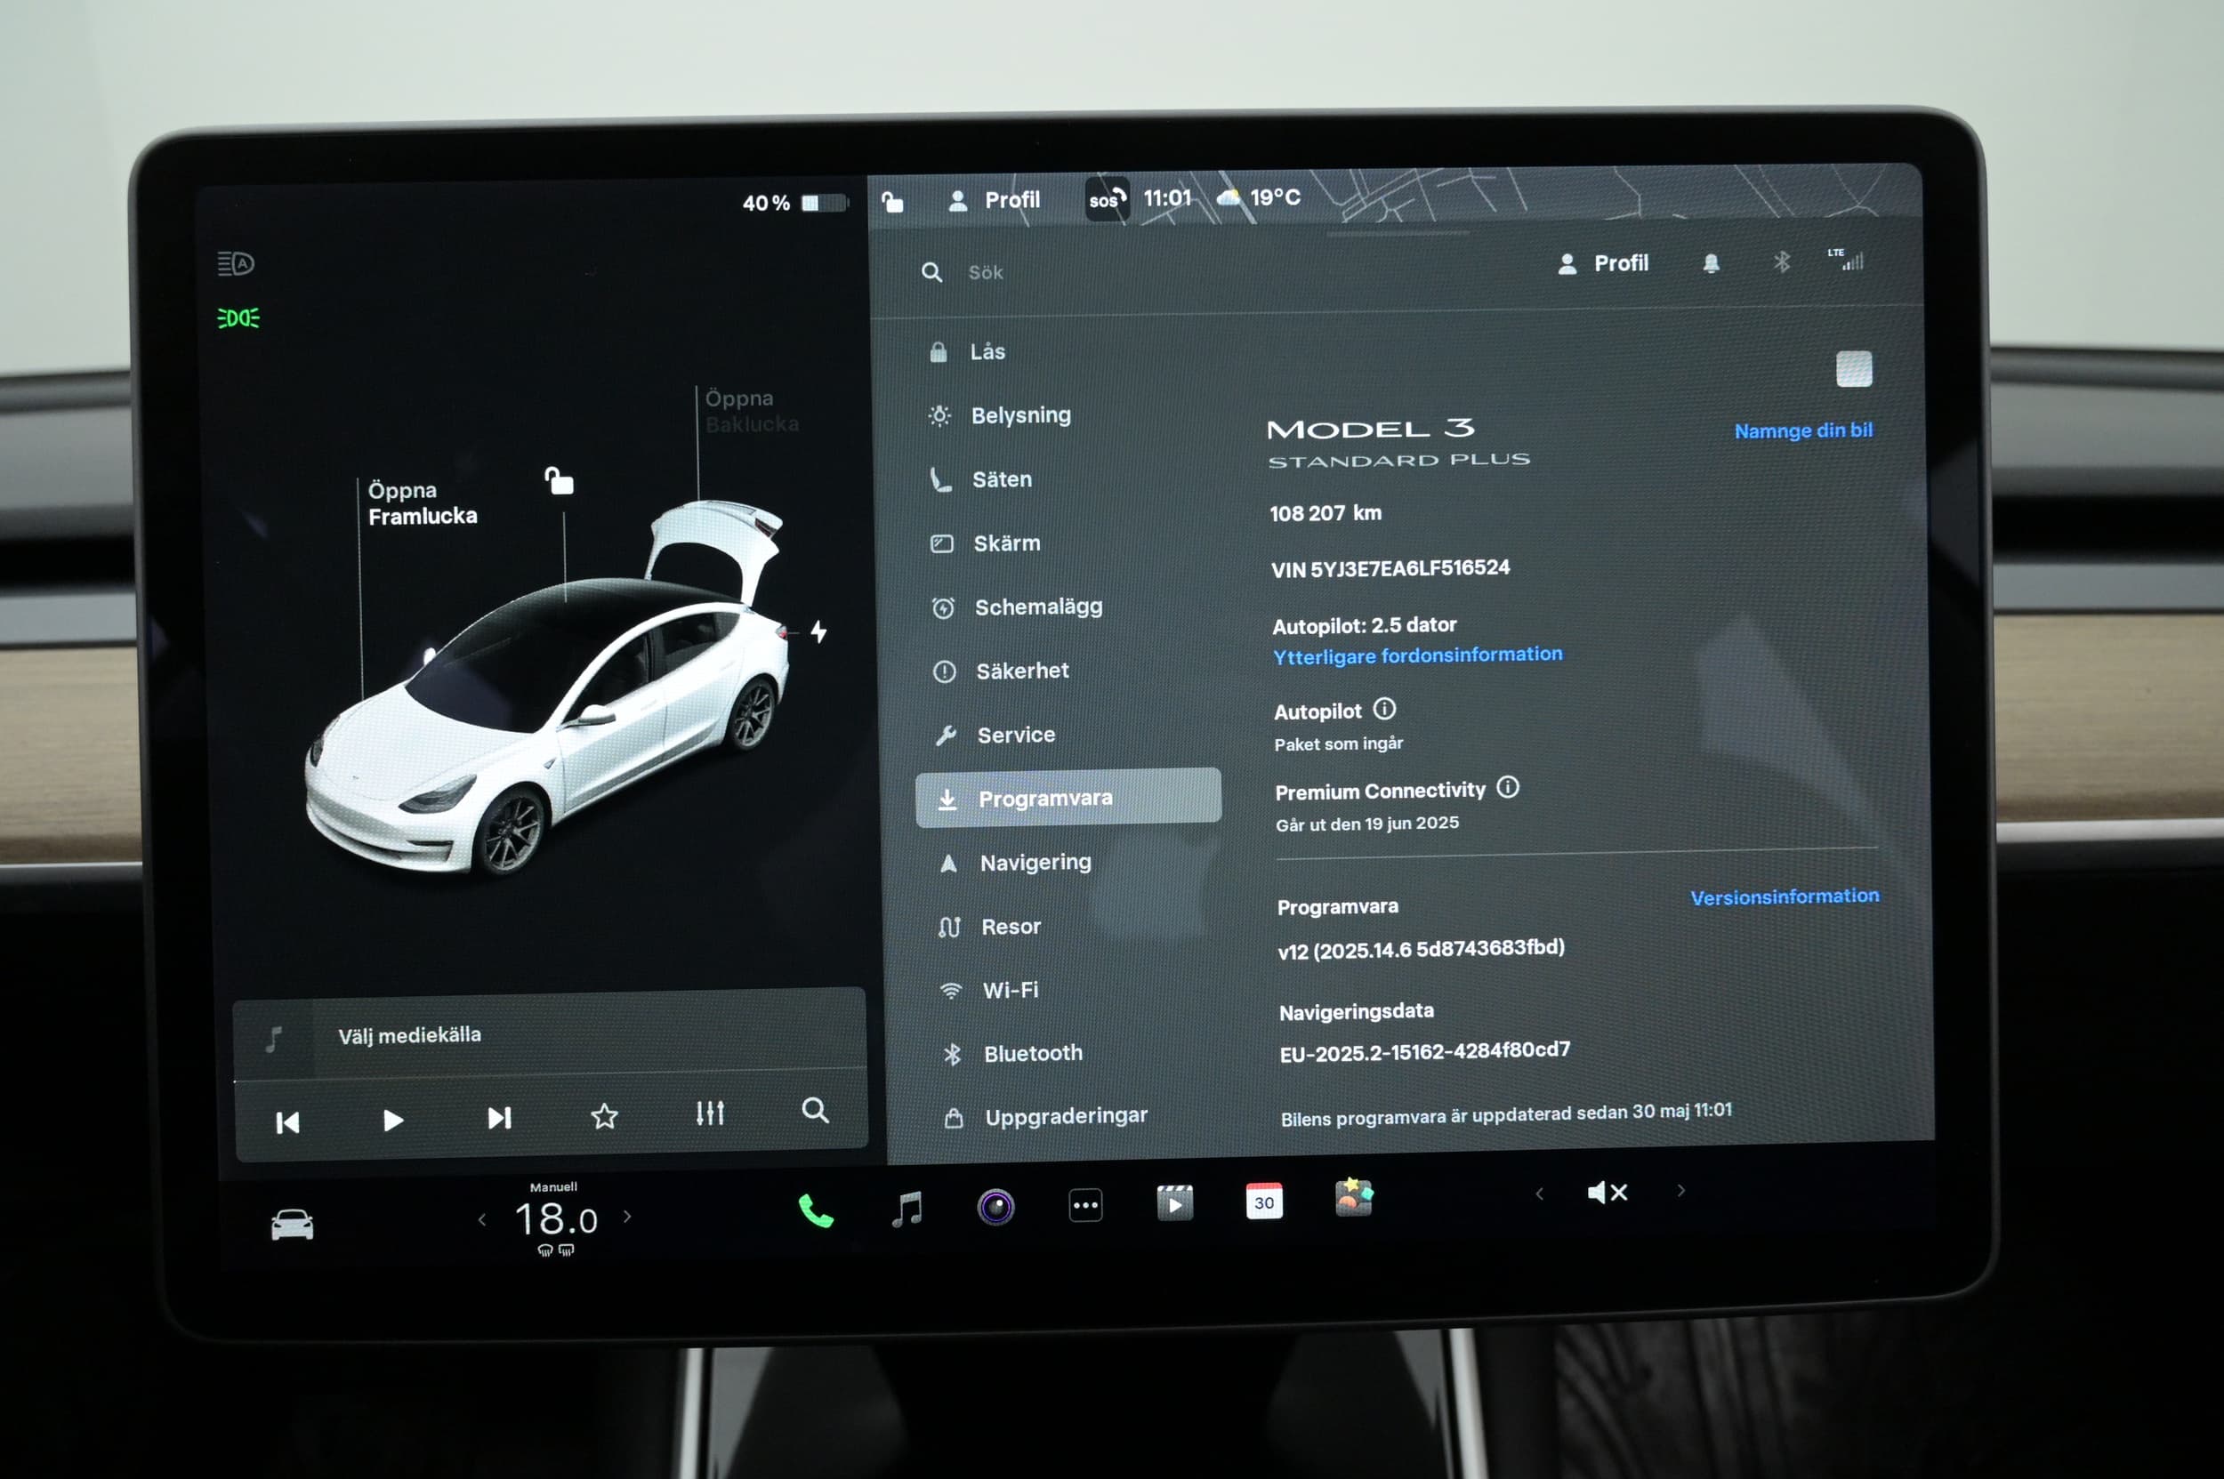Decrease cabin temperature with left arrow
The height and width of the screenshot is (1479, 2224).
coord(482,1219)
